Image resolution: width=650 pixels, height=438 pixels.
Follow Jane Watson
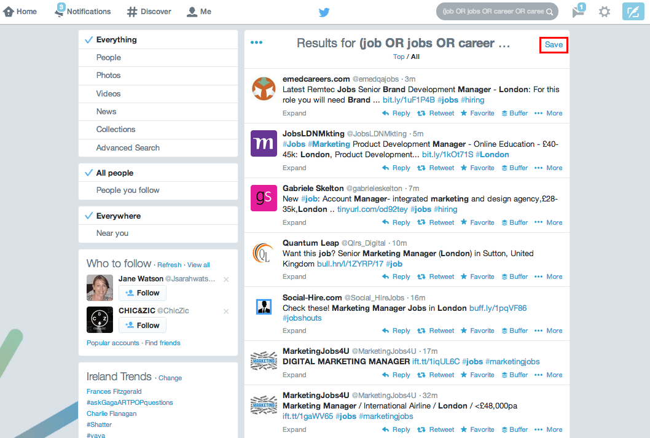pyautogui.click(x=142, y=293)
